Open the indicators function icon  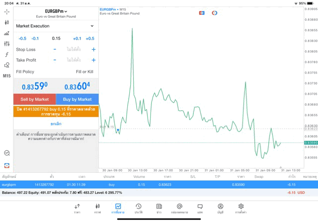point(7,55)
